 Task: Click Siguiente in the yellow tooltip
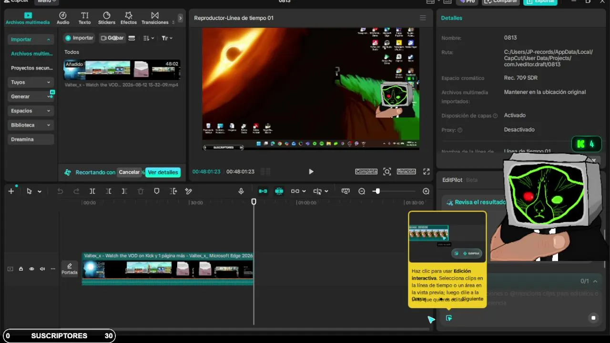pyautogui.click(x=472, y=299)
